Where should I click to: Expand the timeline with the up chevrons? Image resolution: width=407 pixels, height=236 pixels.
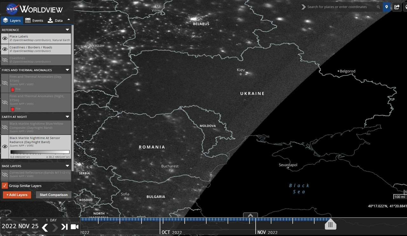[251, 215]
